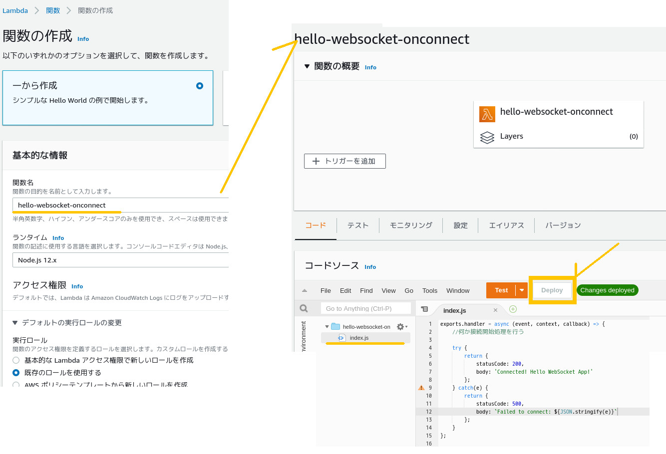Click Info link next to 関数の概要

pyautogui.click(x=370, y=67)
